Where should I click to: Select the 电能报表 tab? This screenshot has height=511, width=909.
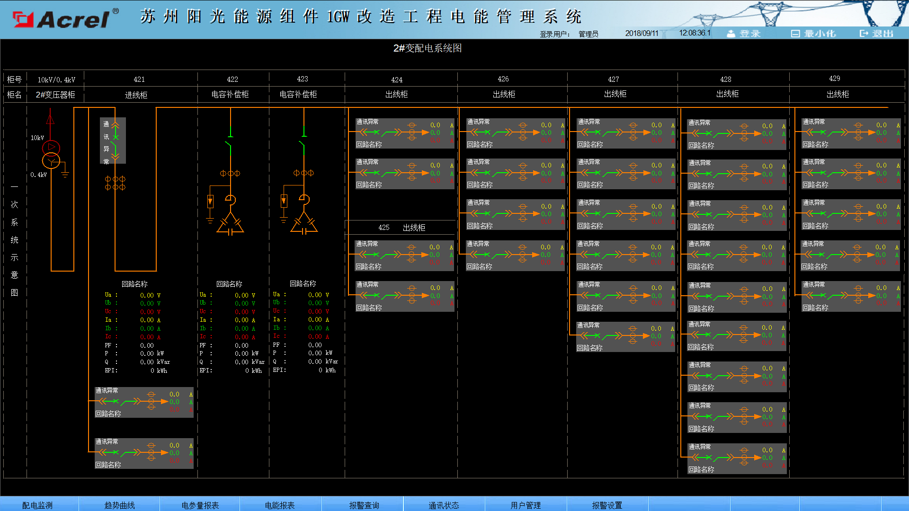280,505
